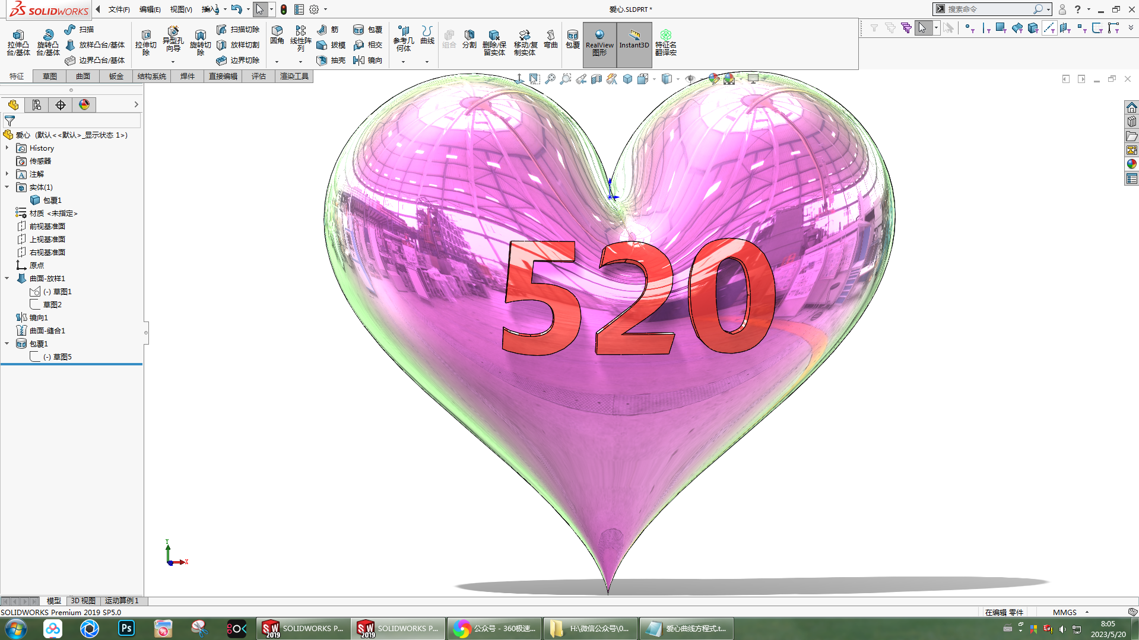The height and width of the screenshot is (640, 1139).
Task: Switch to the 评估 evaluate tab
Action: (259, 76)
